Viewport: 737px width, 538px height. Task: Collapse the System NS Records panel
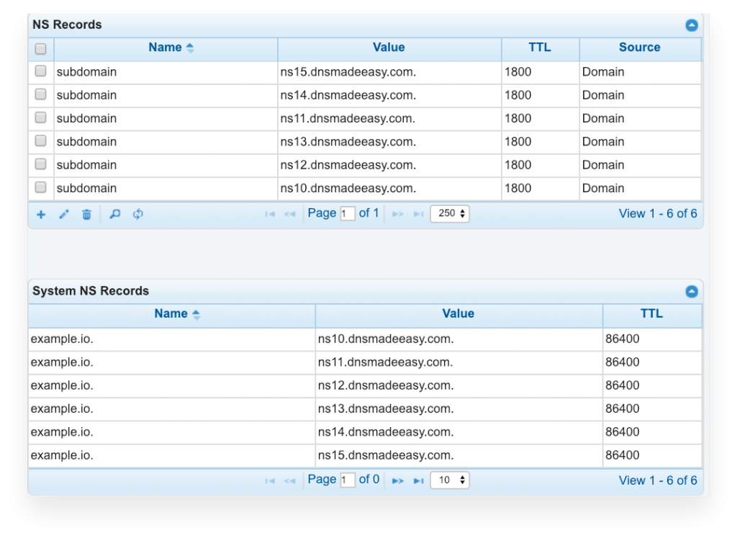(692, 292)
